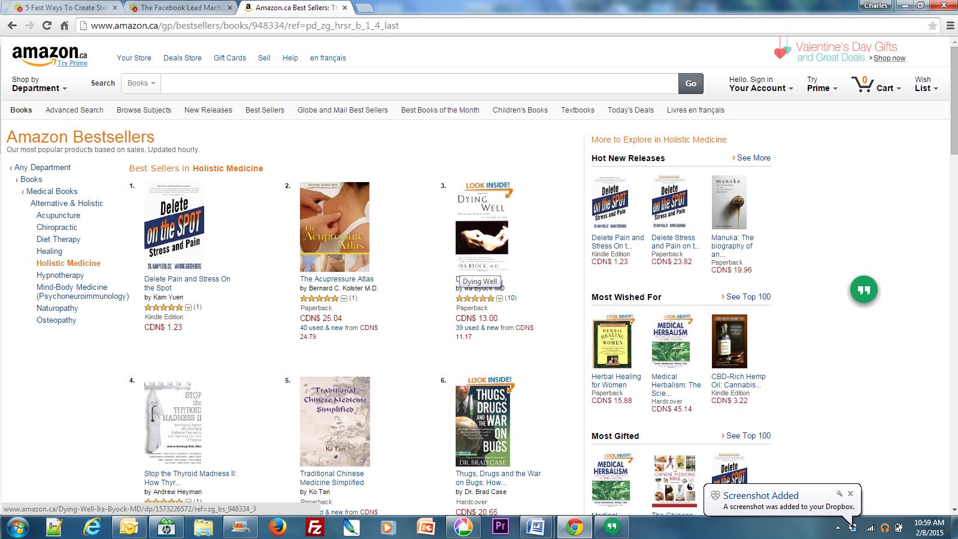The height and width of the screenshot is (539, 958).
Task: Click in the Amazon search text field
Action: (x=419, y=84)
